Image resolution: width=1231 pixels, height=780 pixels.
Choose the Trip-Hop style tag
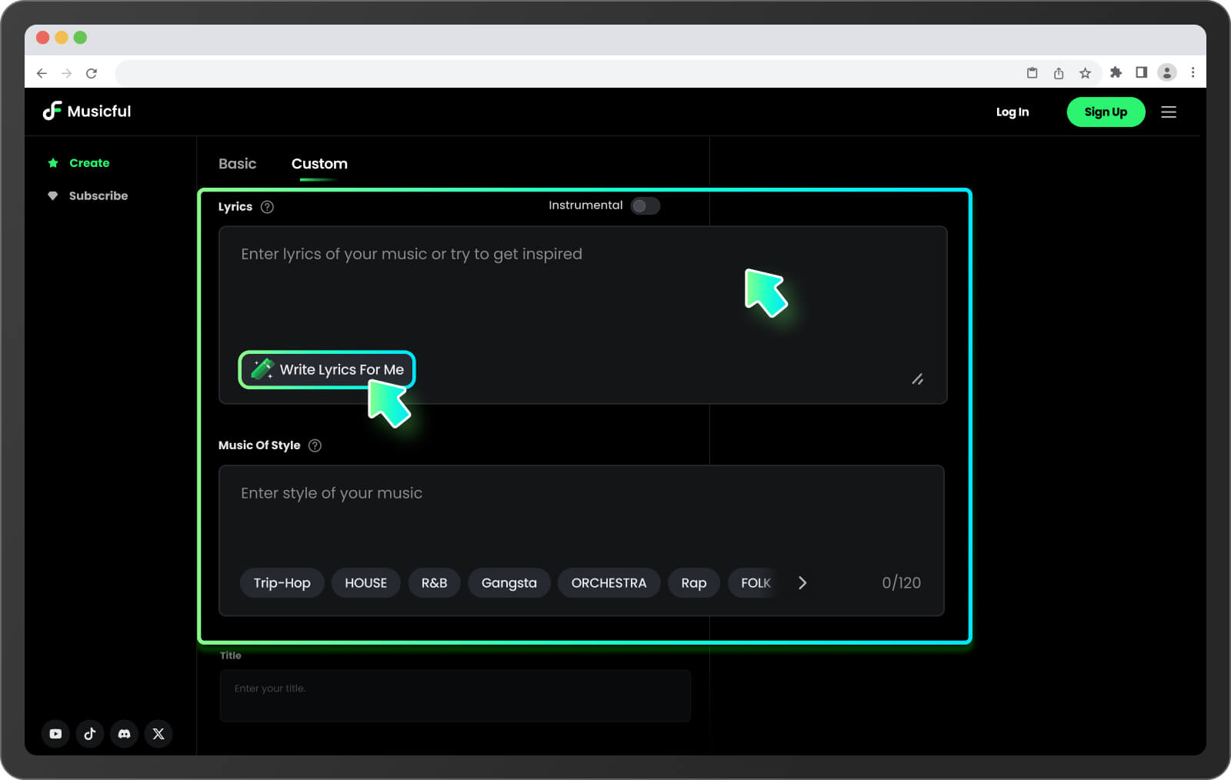click(282, 583)
